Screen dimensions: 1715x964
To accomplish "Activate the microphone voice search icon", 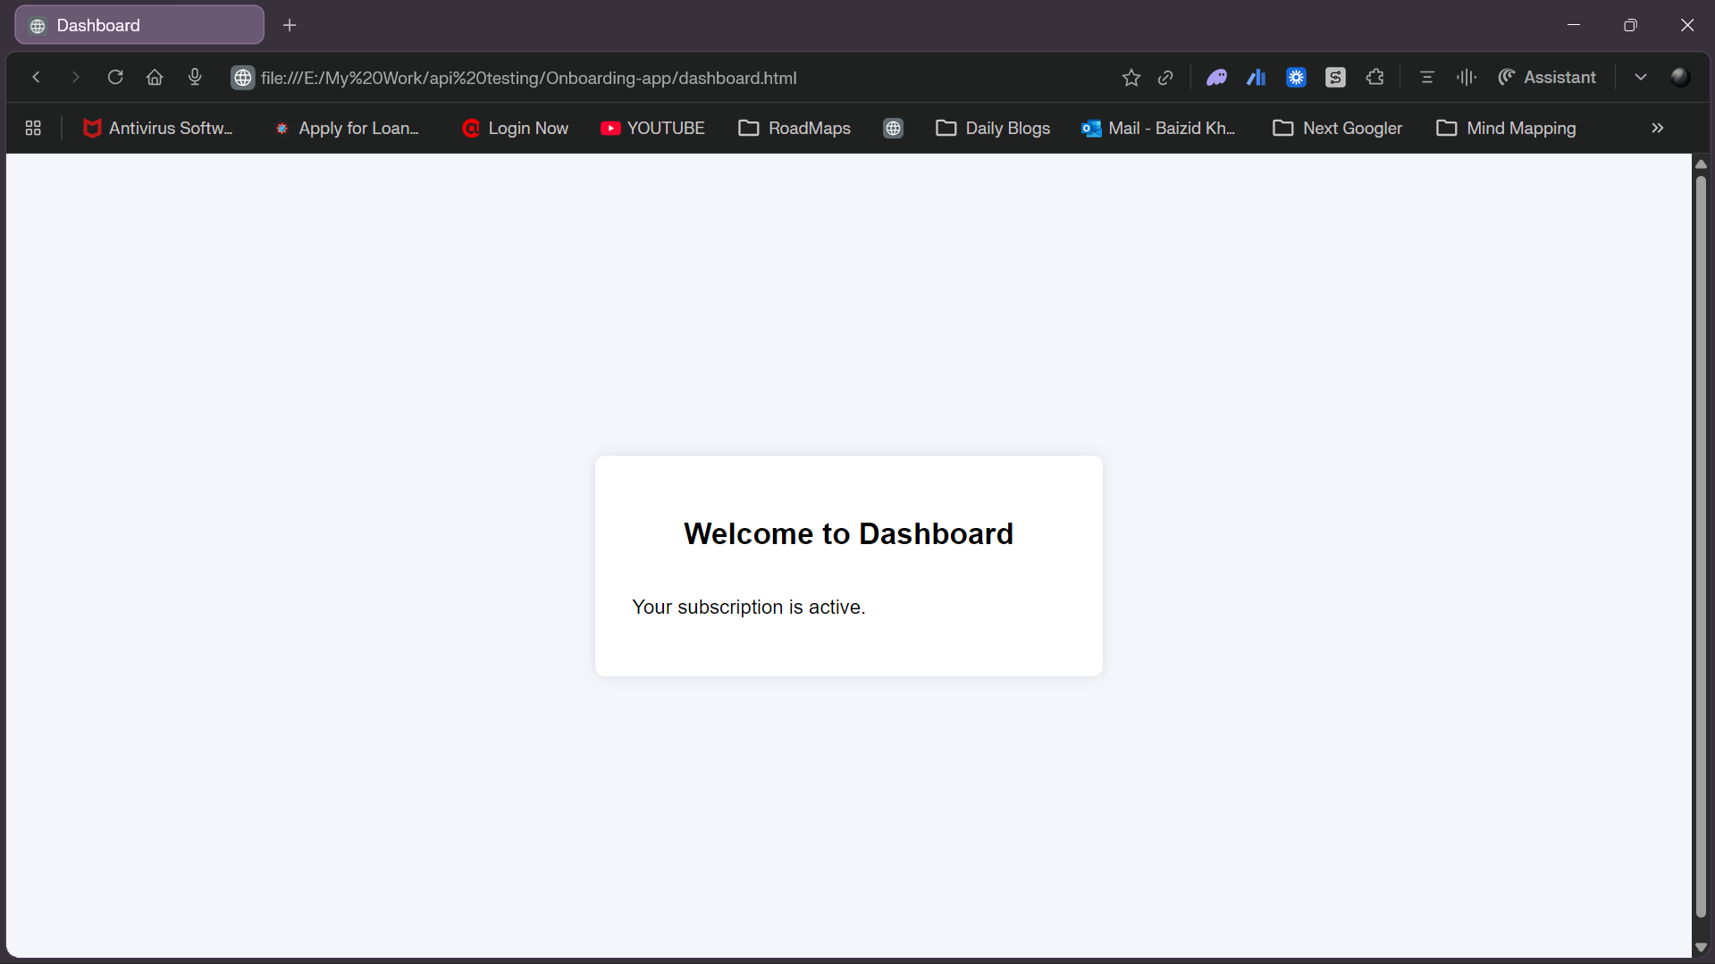I will 195,78.
